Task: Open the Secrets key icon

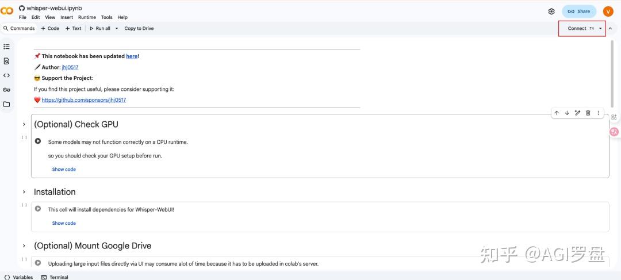Action: 6,90
